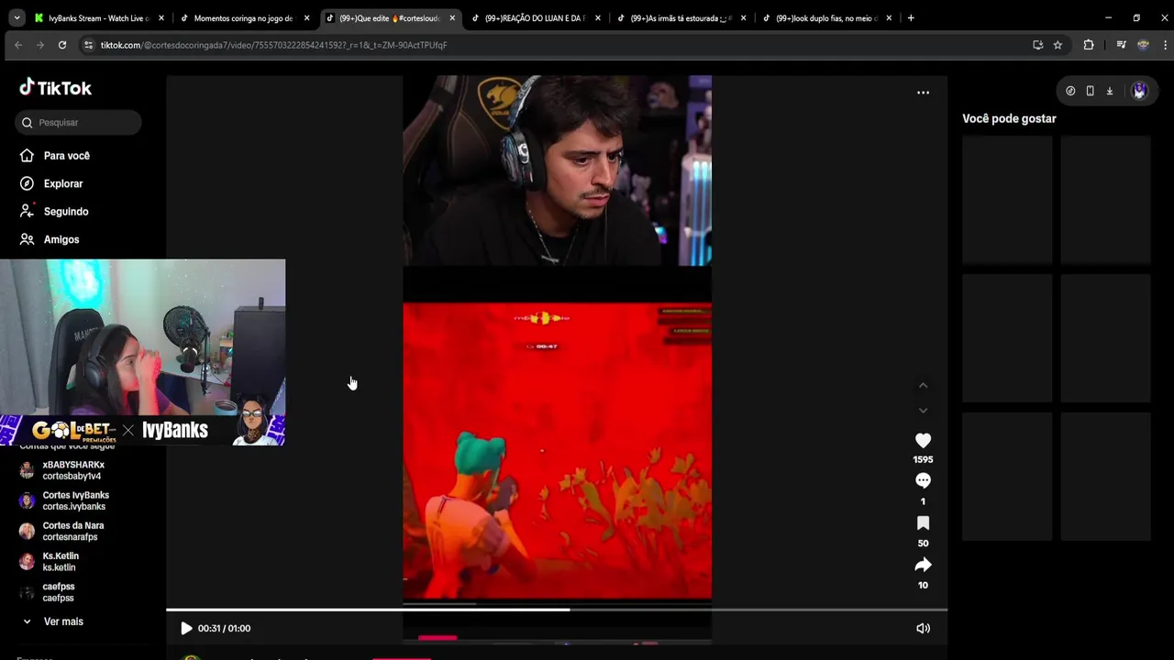Reload the current page
Image resolution: width=1174 pixels, height=660 pixels.
[62, 45]
